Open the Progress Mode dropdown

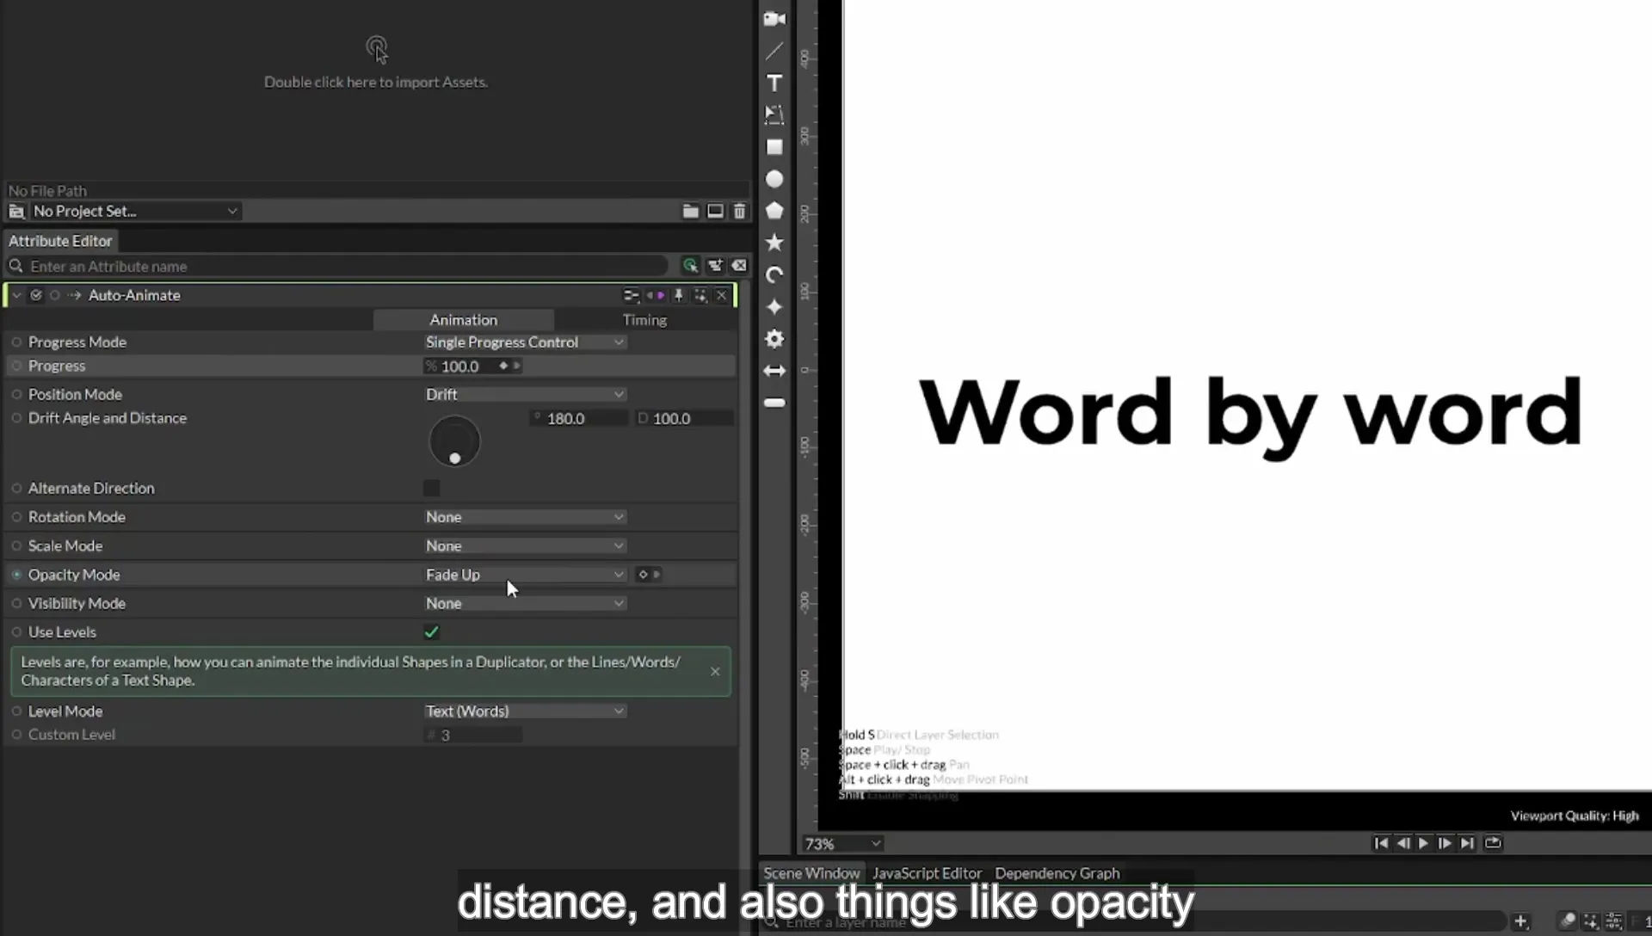click(x=525, y=342)
